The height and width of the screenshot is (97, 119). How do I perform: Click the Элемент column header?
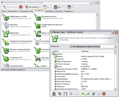[66, 51]
